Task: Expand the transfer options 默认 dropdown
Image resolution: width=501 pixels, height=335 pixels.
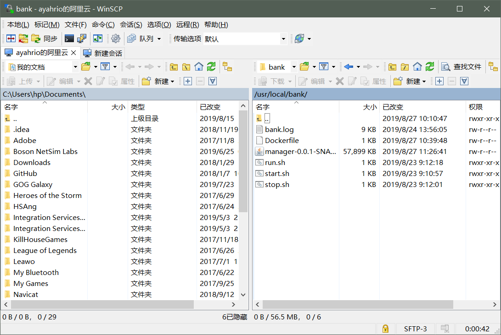Action: tap(283, 39)
